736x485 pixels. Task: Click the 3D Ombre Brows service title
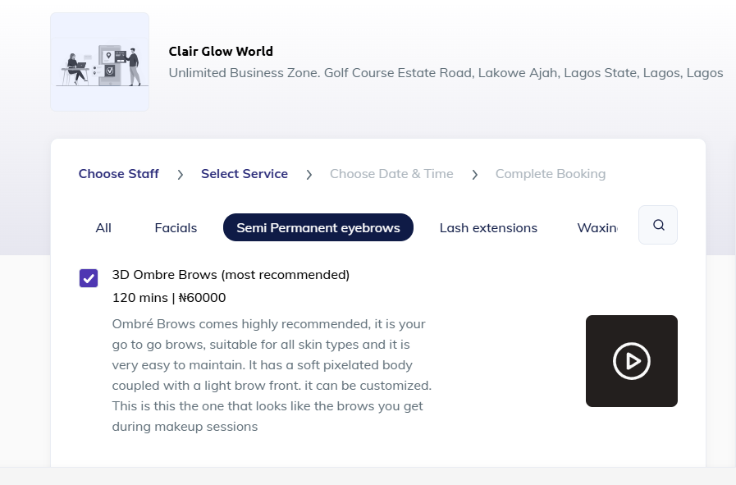tap(231, 275)
